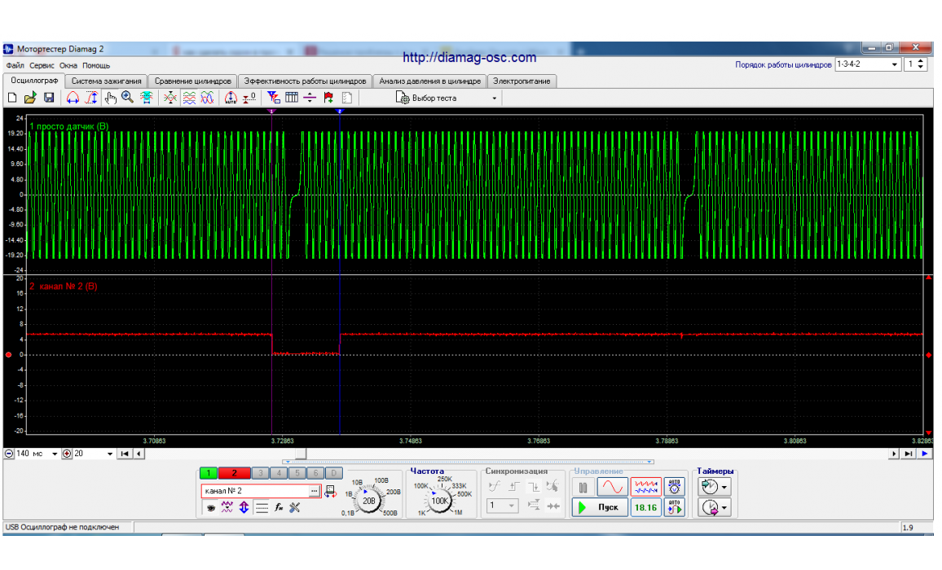Click the 18.16 value button
This screenshot has height=570, width=942.
[646, 507]
